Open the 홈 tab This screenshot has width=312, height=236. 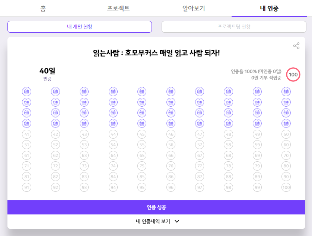pos(43,8)
